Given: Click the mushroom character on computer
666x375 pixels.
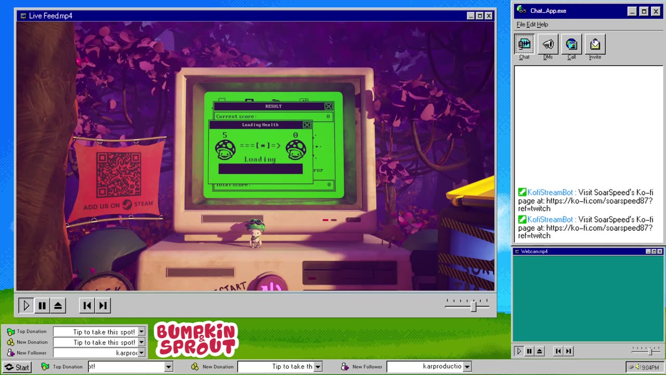Looking at the screenshot, I should pos(255,233).
